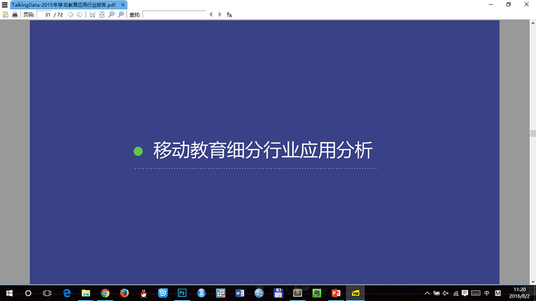The width and height of the screenshot is (536, 301).
Task: Select fit single page view icon
Action: pos(102,14)
